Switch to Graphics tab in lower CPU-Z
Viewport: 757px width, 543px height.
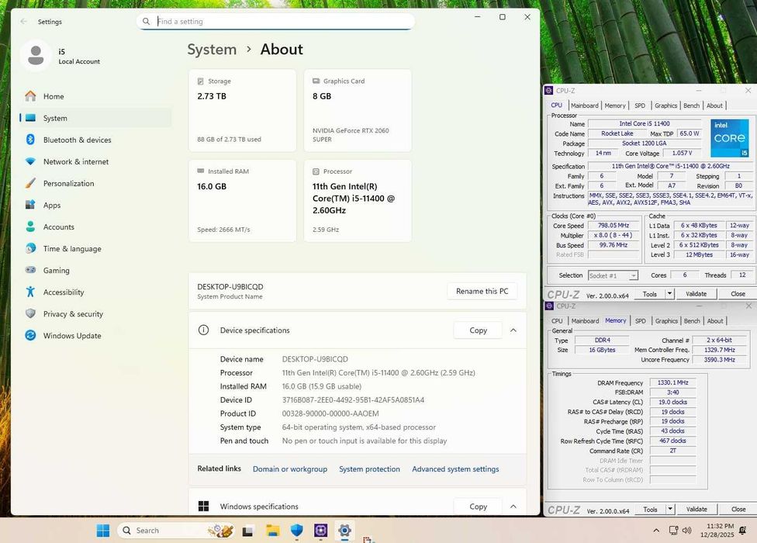click(666, 320)
